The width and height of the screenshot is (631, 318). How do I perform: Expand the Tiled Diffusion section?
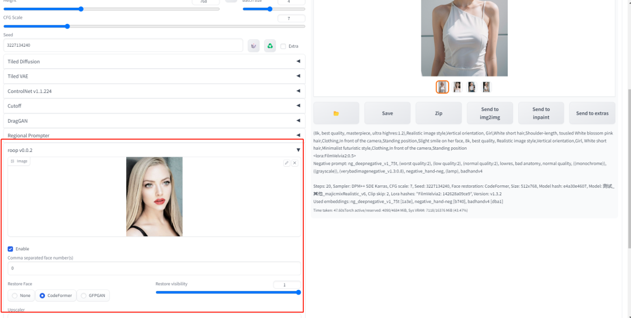[x=154, y=61]
